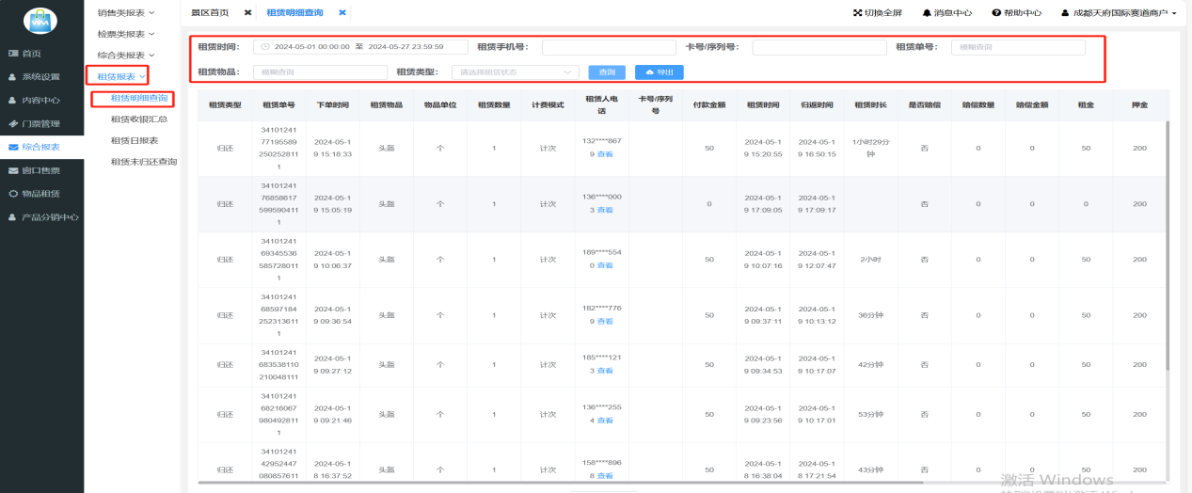Expand the 检票类报表 menu group
The width and height of the screenshot is (1192, 493).
click(126, 34)
